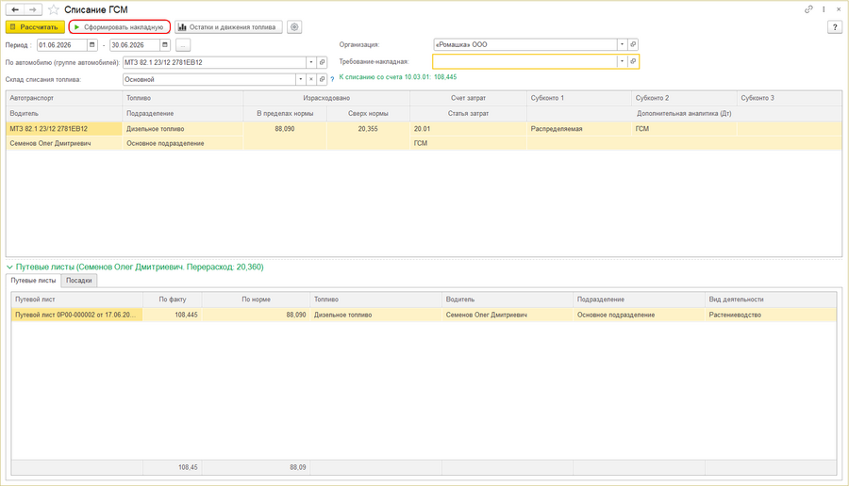Expand the Организация dropdown
The height and width of the screenshot is (486, 849).
click(x=623, y=44)
